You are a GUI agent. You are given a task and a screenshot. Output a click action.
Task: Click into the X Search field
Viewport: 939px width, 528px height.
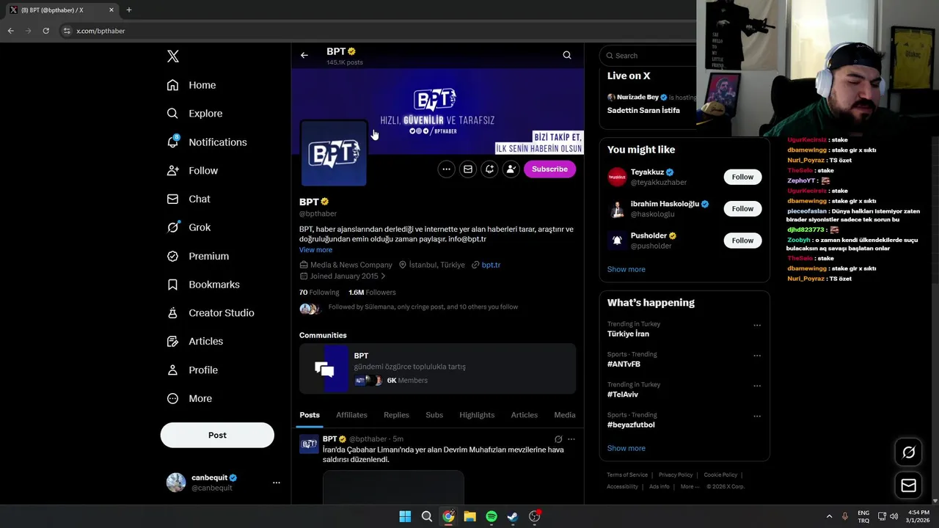[x=649, y=56]
